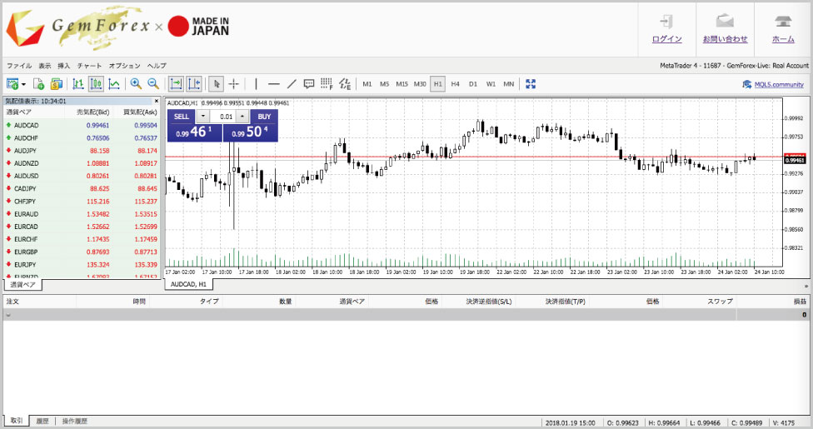Select AUDJPY in market watch
The width and height of the screenshot is (813, 429).
82,151
